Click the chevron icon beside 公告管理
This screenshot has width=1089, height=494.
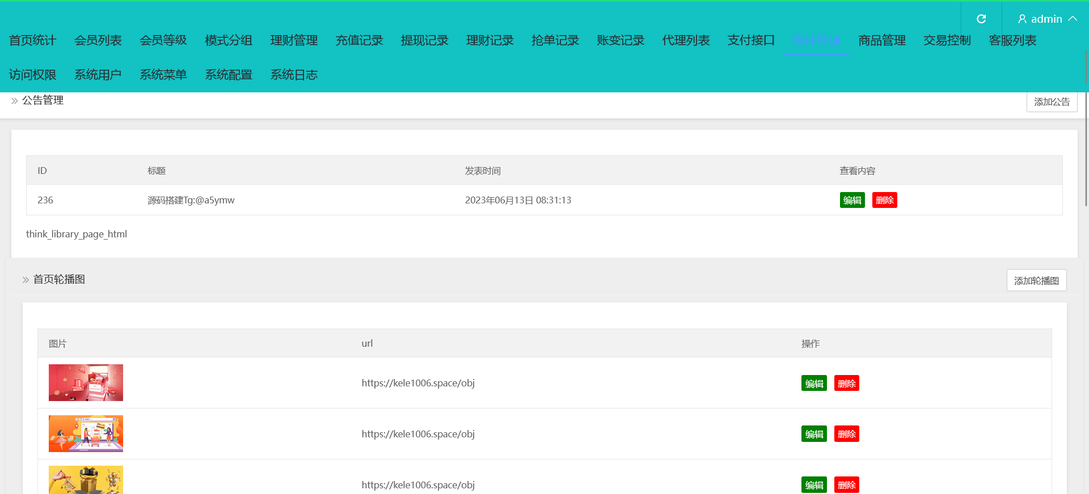15,101
